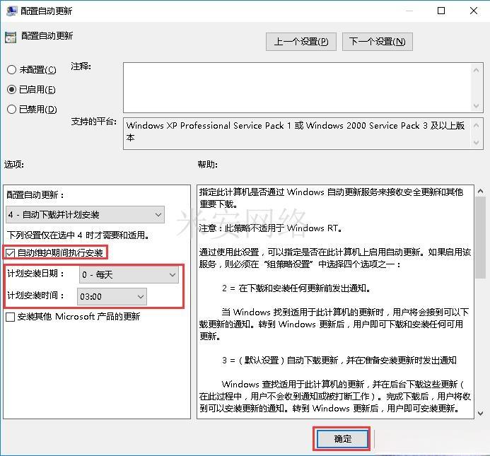The image size is (490, 456).
Task: Click the 选项: label
Action: (x=14, y=165)
